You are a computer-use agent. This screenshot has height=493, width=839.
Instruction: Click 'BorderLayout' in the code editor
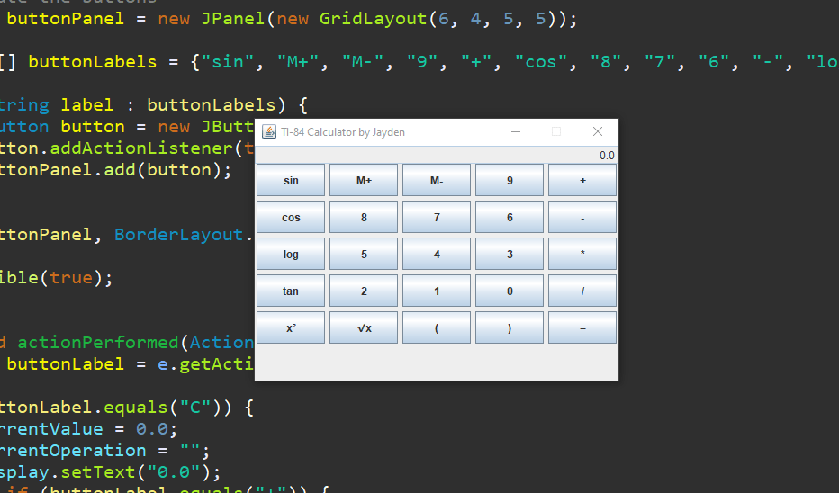(179, 234)
